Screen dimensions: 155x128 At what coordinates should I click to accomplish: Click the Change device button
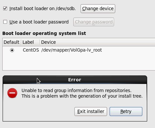tap(98, 8)
